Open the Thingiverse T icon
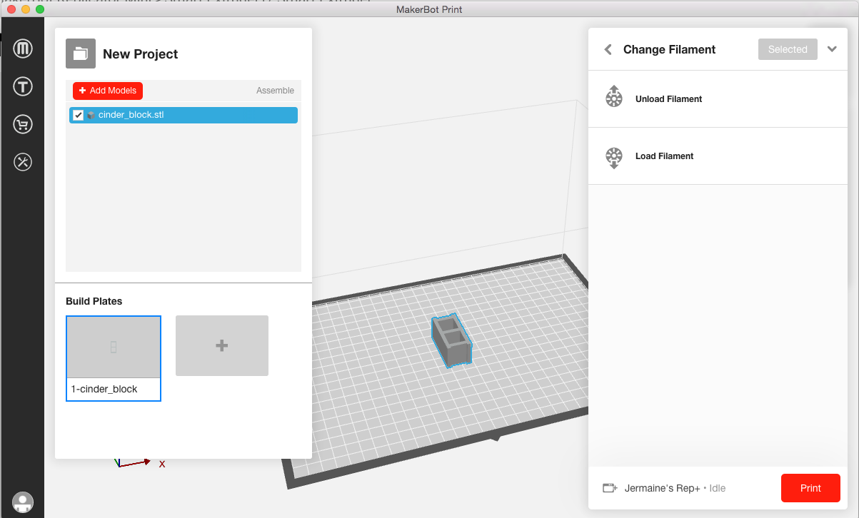 click(x=23, y=87)
